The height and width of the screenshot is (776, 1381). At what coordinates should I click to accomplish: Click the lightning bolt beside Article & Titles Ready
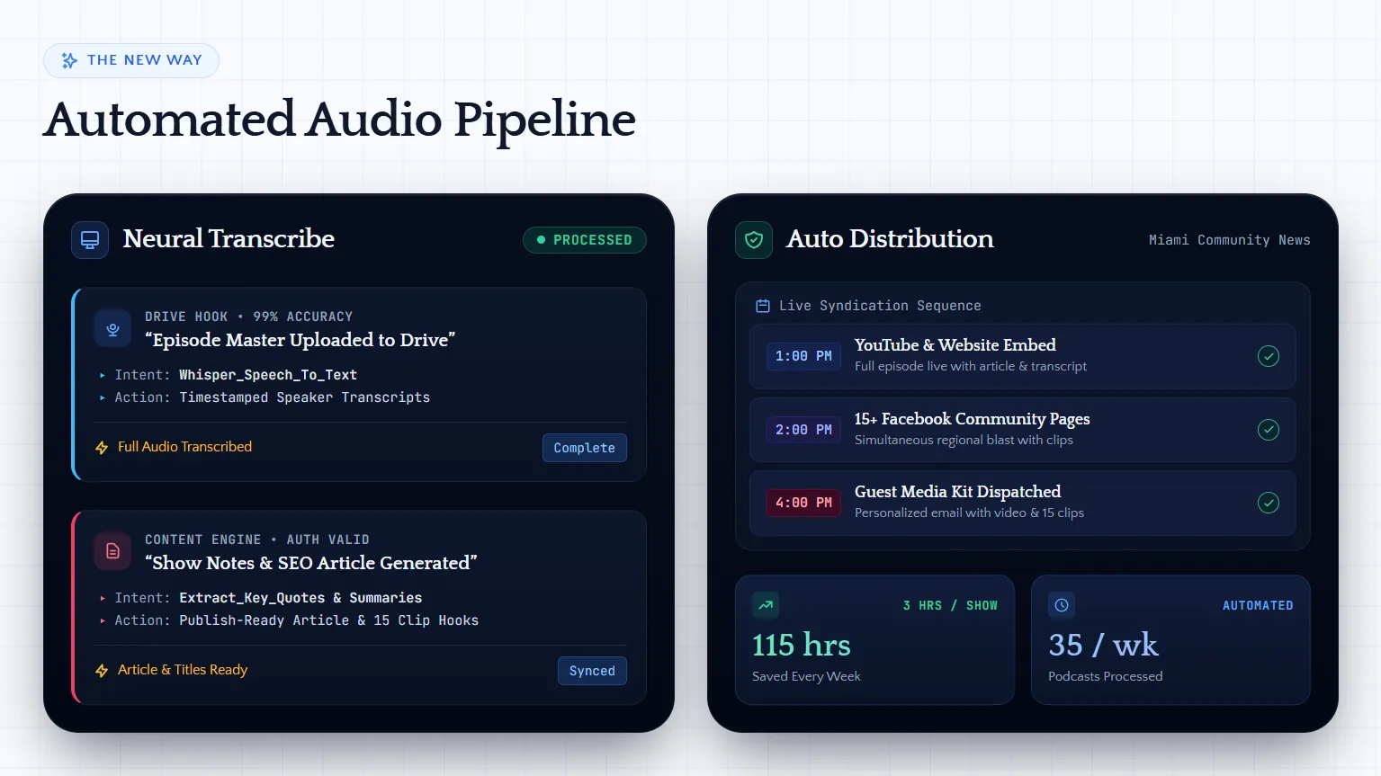click(102, 671)
